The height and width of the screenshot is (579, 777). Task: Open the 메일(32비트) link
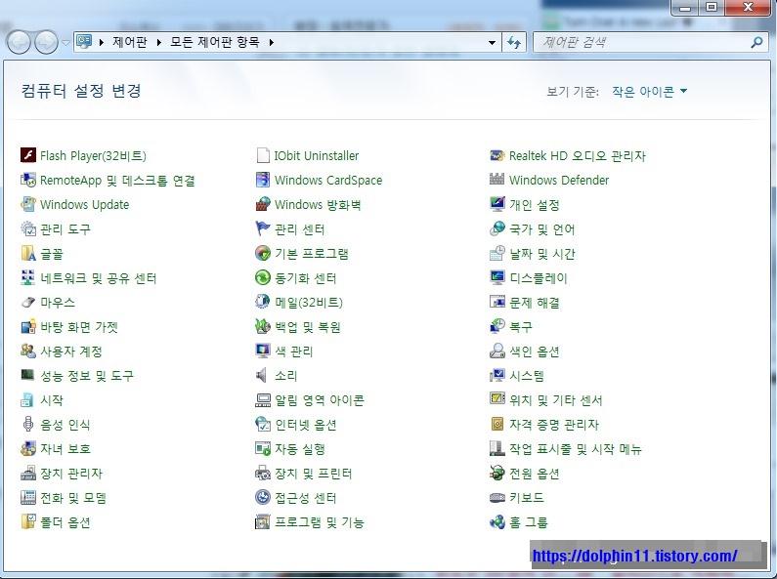click(309, 303)
